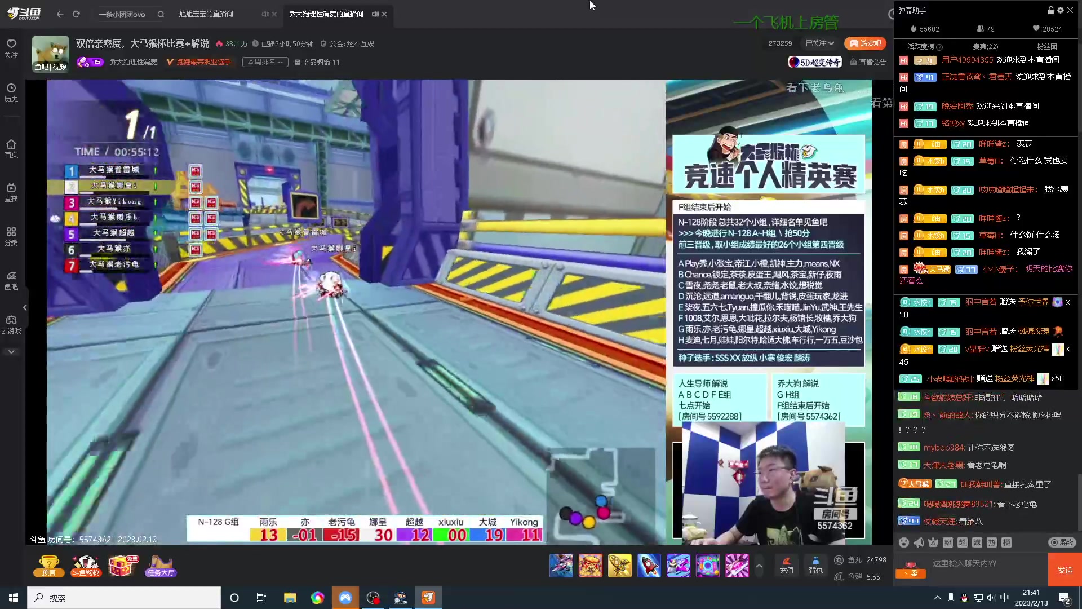Send the airplane gift
The image size is (1082, 609).
[x=561, y=566]
